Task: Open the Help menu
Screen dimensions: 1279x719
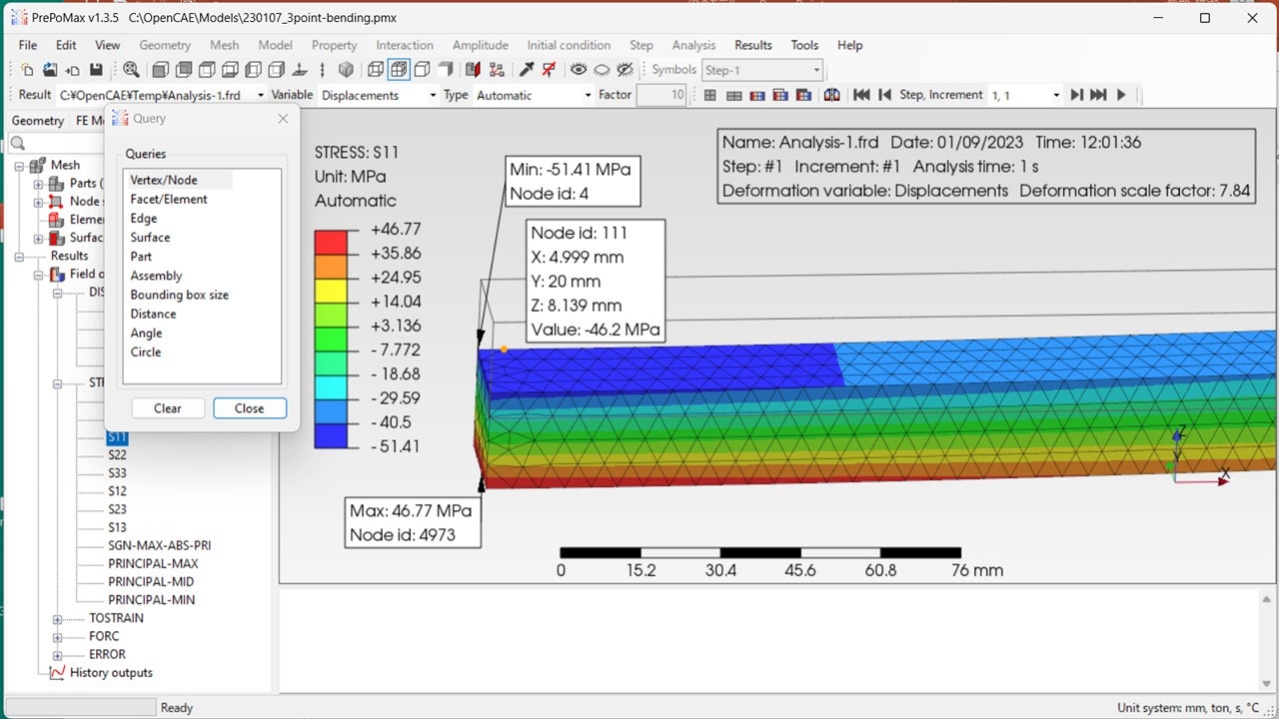Action: tap(850, 45)
